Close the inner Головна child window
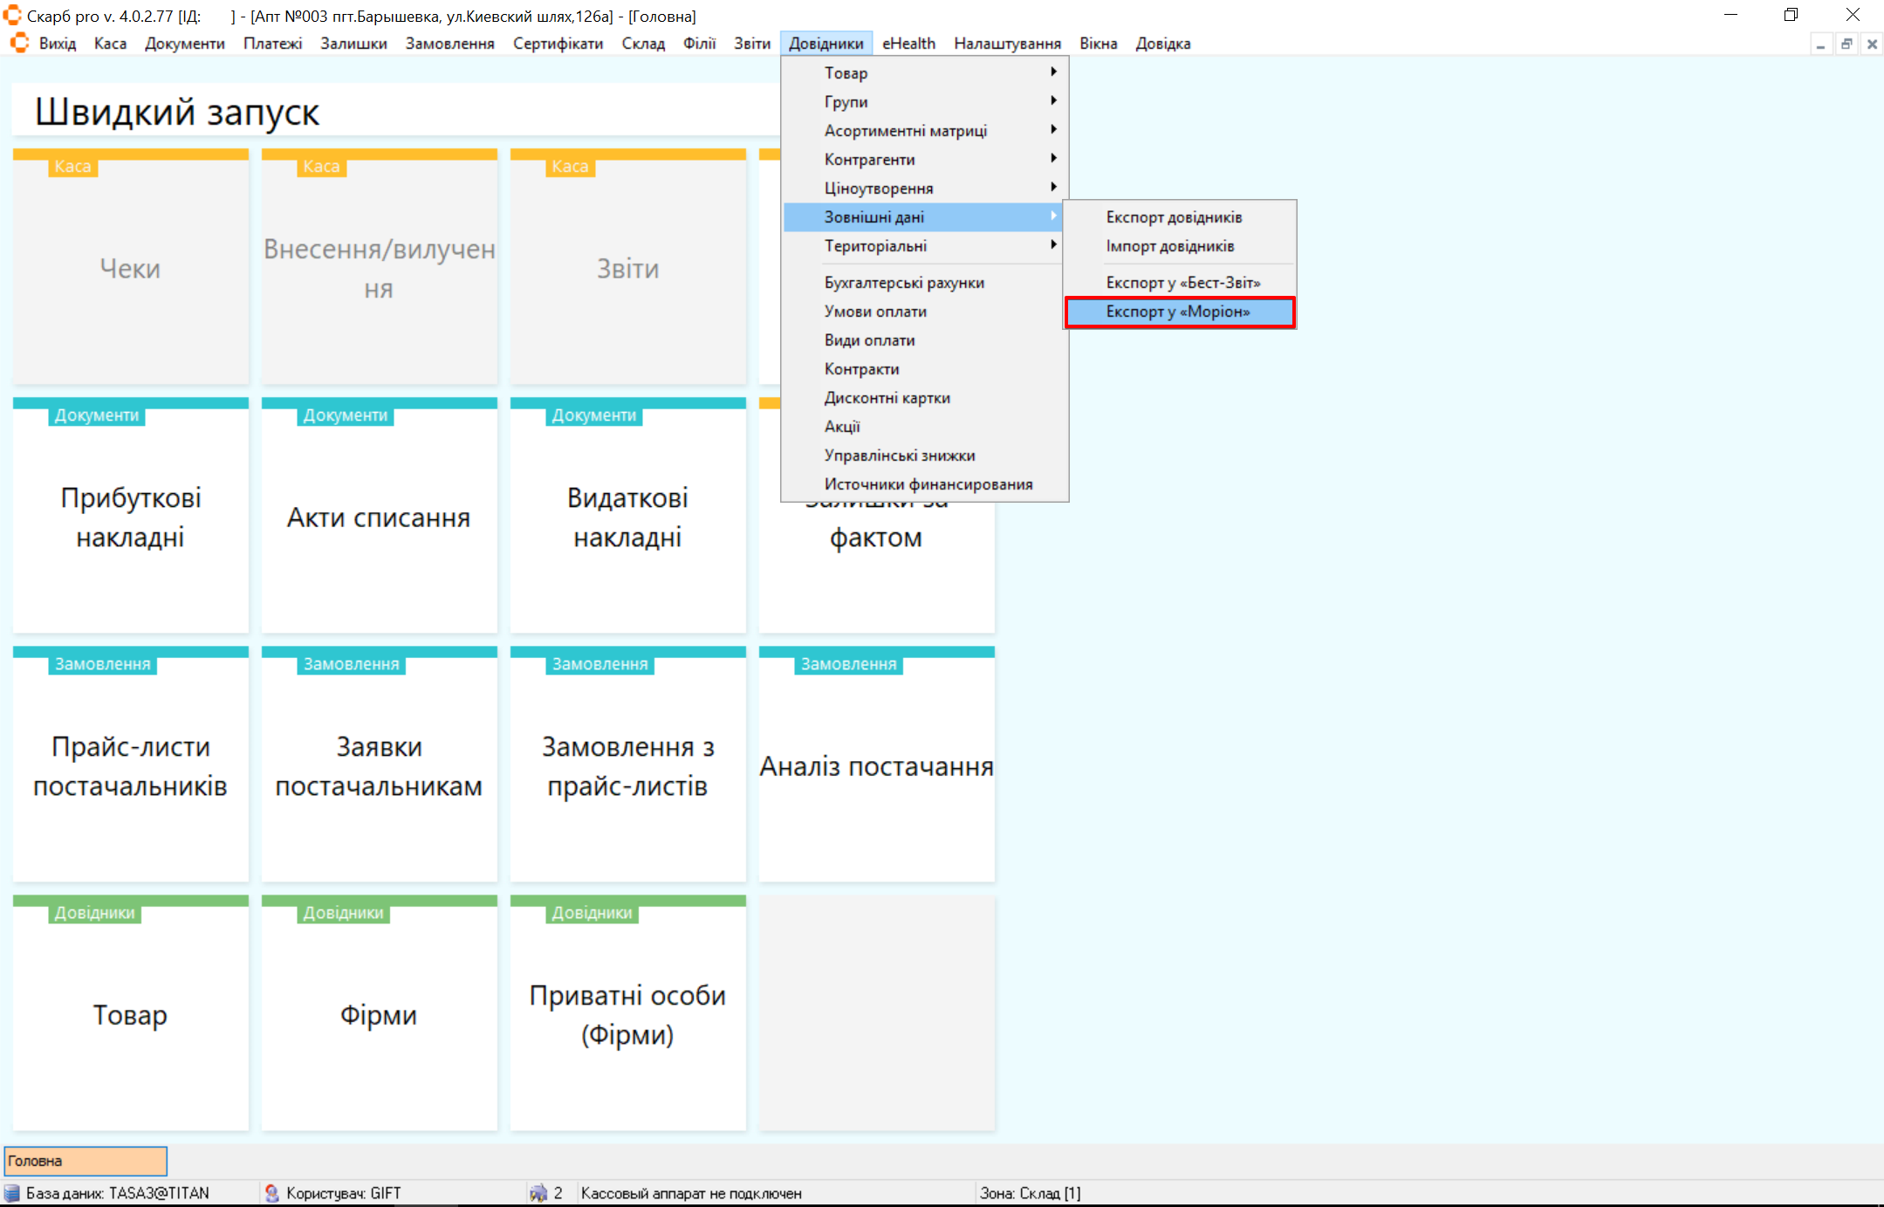 1872,44
